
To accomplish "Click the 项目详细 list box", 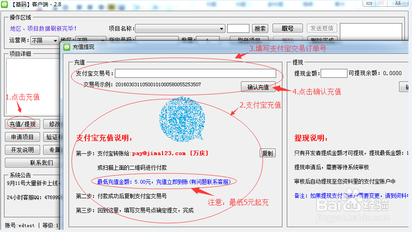I will (33, 87).
